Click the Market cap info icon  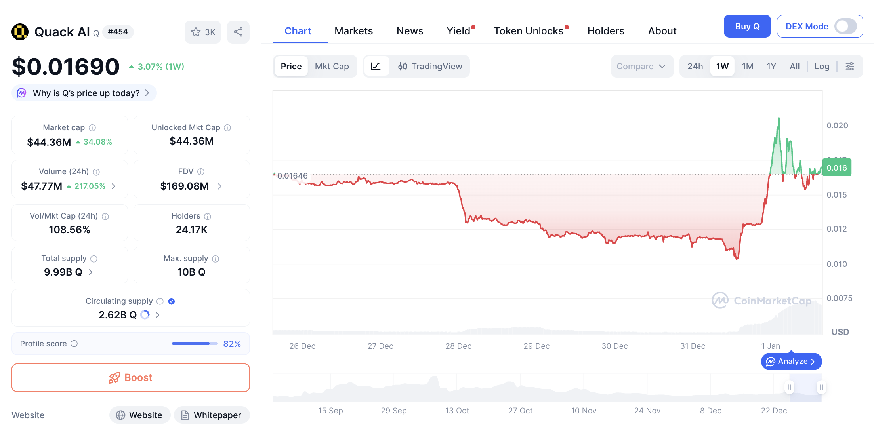92,127
